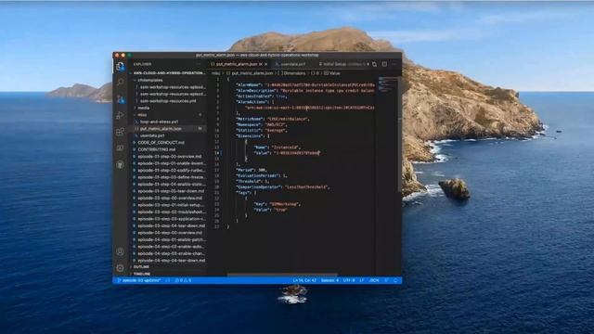Viewport: 594px width, 334px height.
Task: Open the Extensions view
Action: coord(120,132)
